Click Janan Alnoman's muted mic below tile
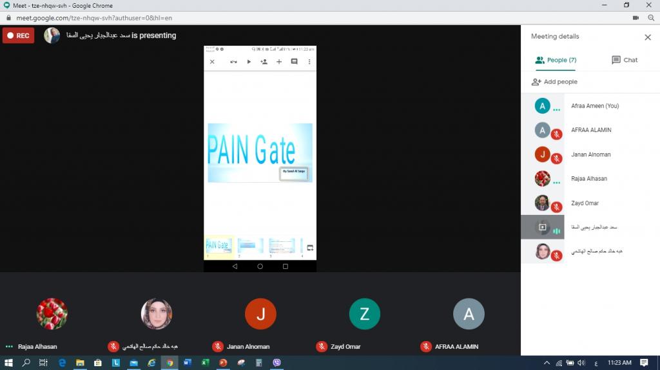Image resolution: width=660 pixels, height=370 pixels. (x=218, y=346)
